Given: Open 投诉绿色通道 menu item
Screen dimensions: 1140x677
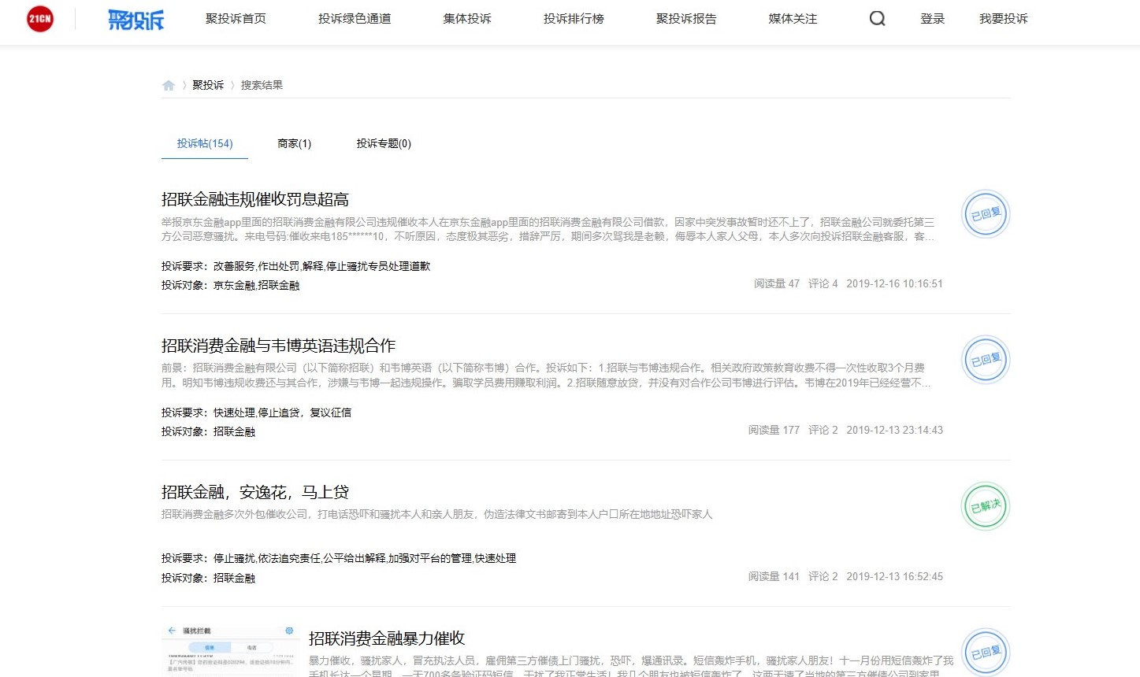Looking at the screenshot, I should 355,18.
